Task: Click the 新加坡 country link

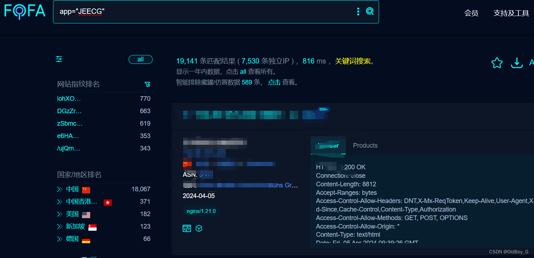Action: (75, 226)
